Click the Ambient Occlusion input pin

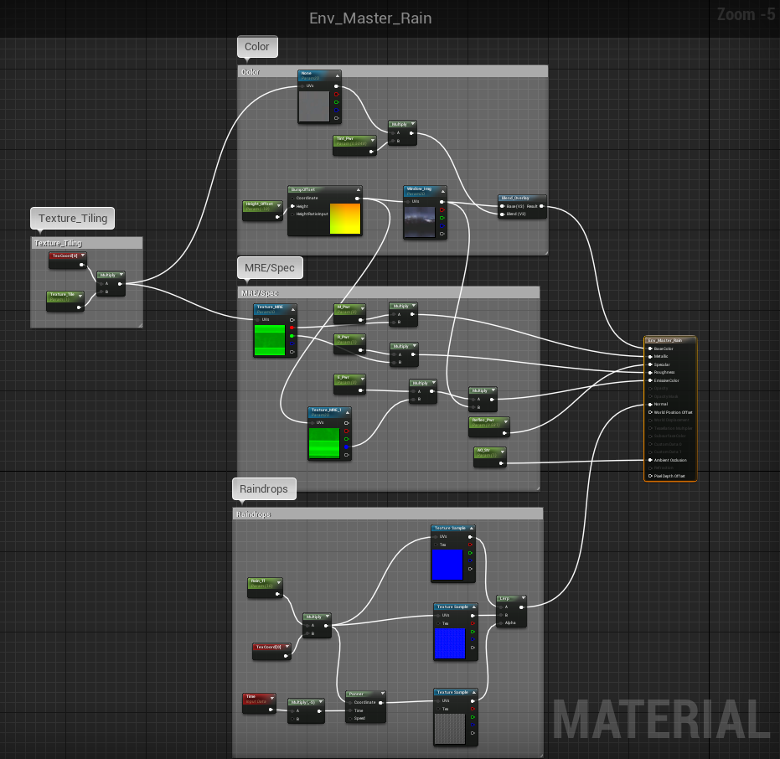pyautogui.click(x=650, y=460)
